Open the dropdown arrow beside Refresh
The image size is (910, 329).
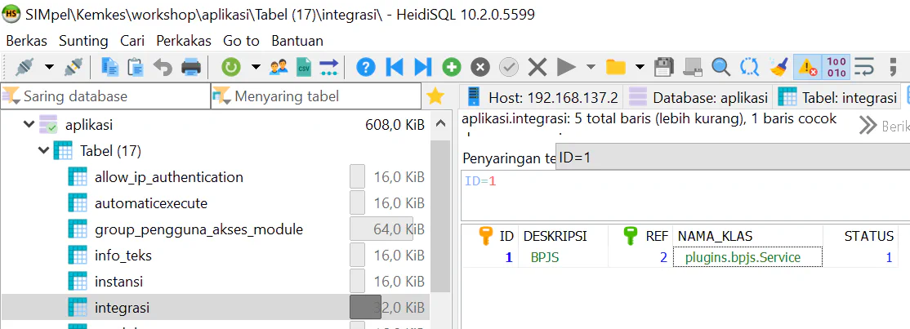point(256,67)
